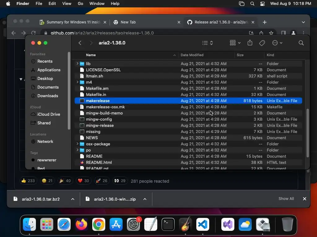Switch to Summary for Windows 11 tab

pyautogui.click(x=73, y=22)
